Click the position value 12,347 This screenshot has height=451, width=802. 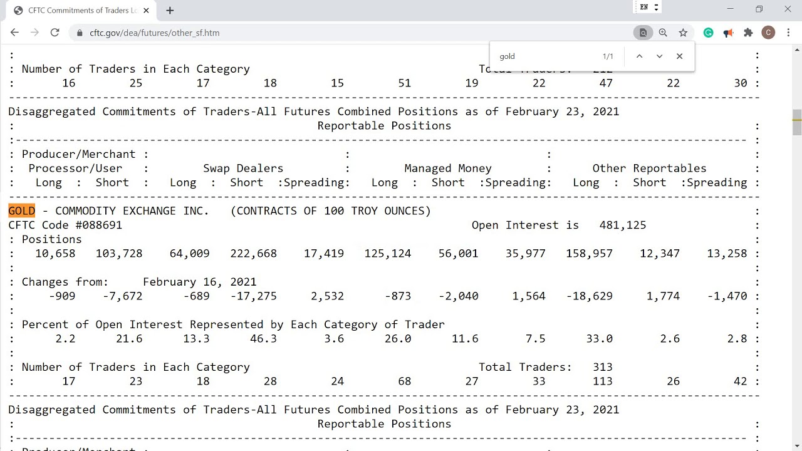tap(660, 253)
